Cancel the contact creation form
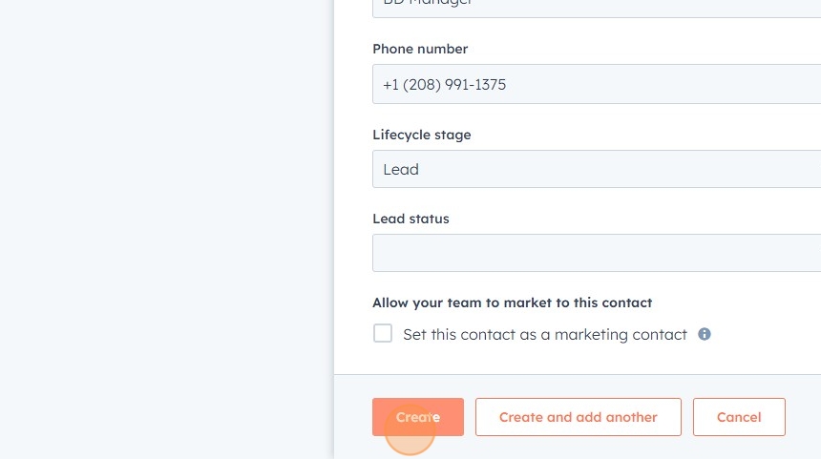The image size is (821, 459). (x=739, y=417)
